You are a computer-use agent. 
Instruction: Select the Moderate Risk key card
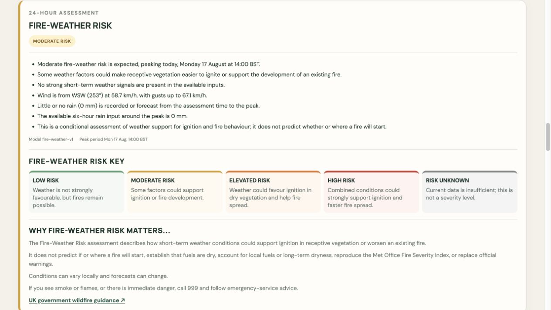[175, 192]
